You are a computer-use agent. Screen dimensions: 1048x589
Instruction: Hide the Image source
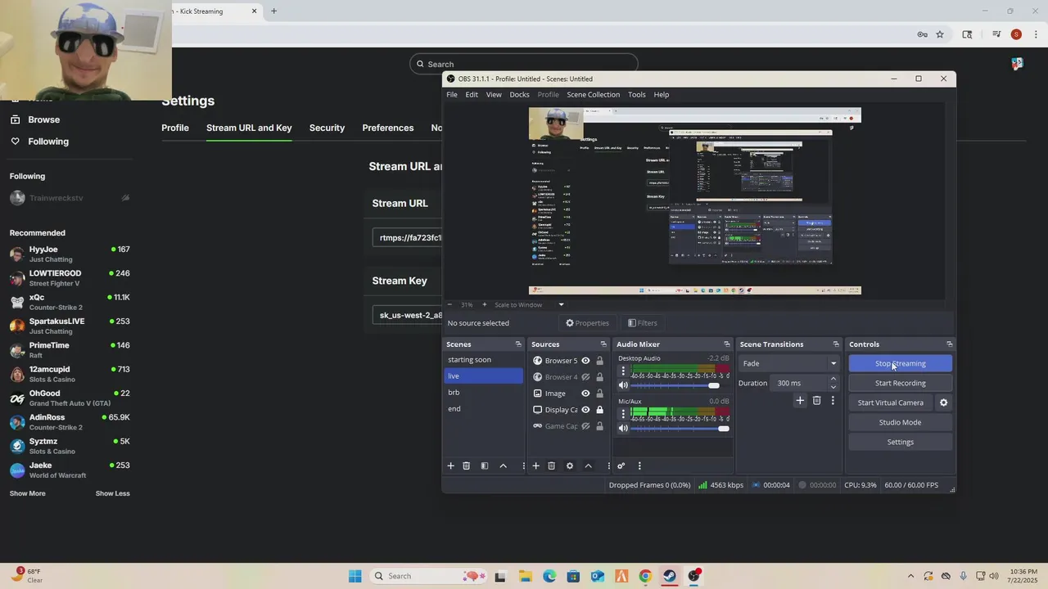point(585,393)
